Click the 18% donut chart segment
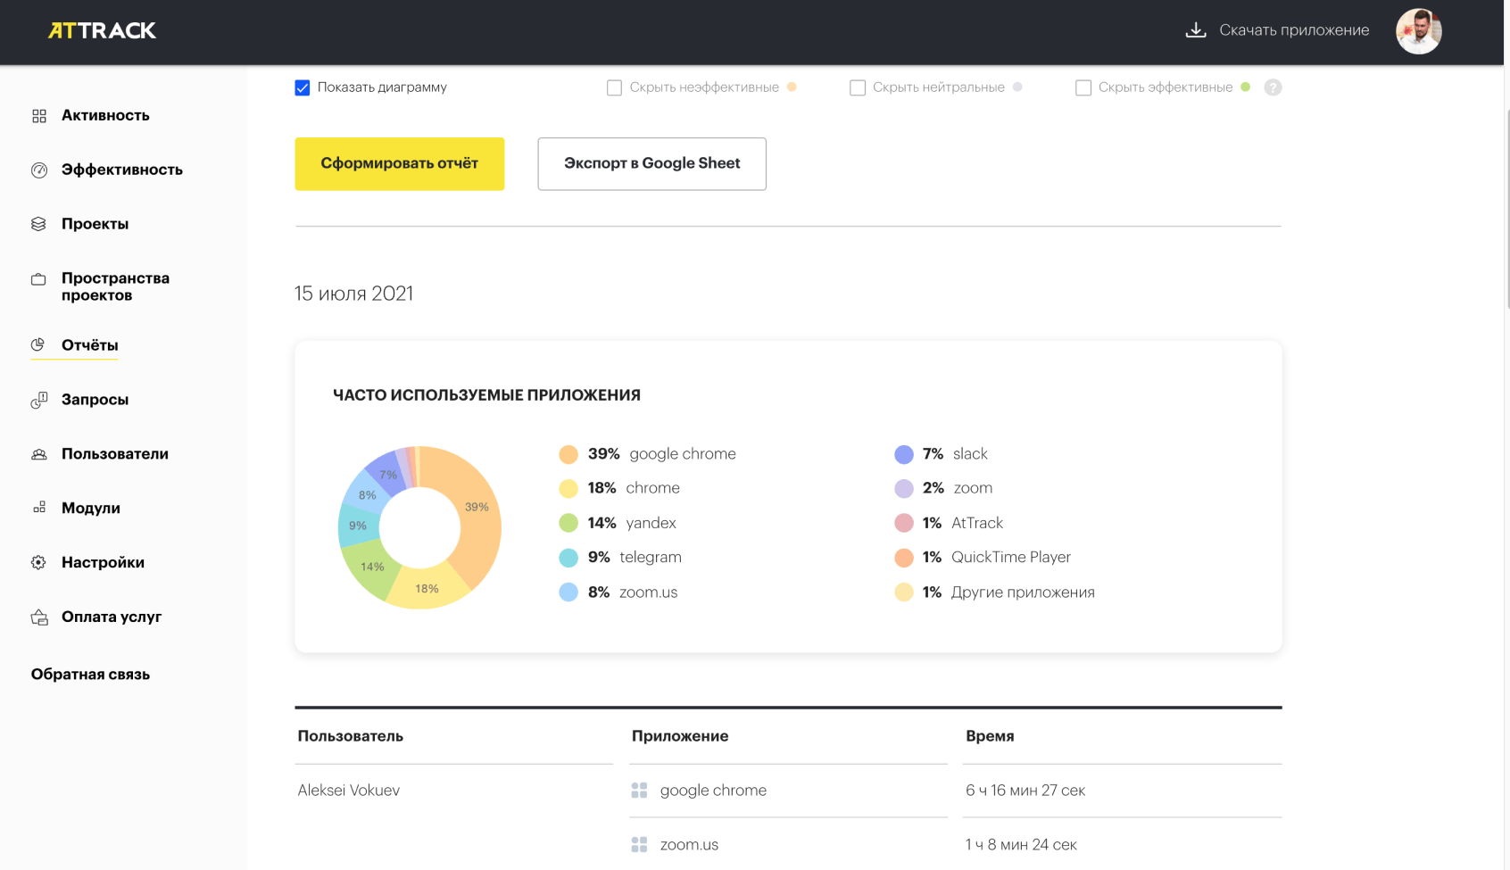Viewport: 1510px width, 870px height. pyautogui.click(x=427, y=589)
